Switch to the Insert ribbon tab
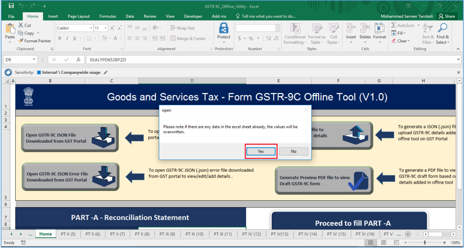Viewport: 465px width, 248px height. pyautogui.click(x=53, y=16)
